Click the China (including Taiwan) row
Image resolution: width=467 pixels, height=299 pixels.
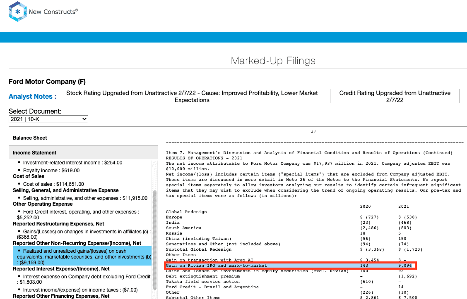(x=286, y=239)
